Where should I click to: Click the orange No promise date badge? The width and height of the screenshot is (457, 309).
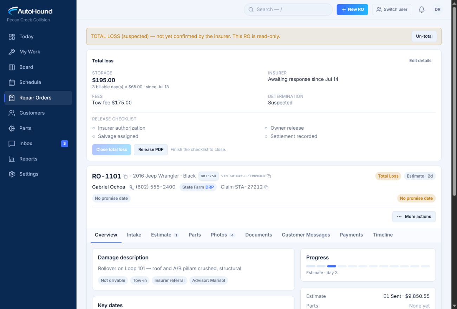(416, 198)
